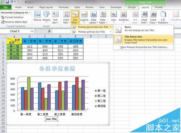Select column F header
This screenshot has height=133, width=181.
[x=91, y=36]
